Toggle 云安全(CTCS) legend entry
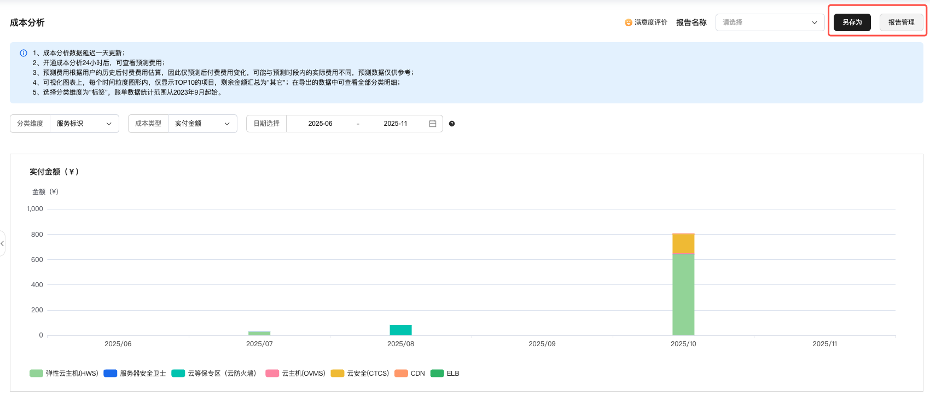This screenshot has width=930, height=396. pos(360,374)
